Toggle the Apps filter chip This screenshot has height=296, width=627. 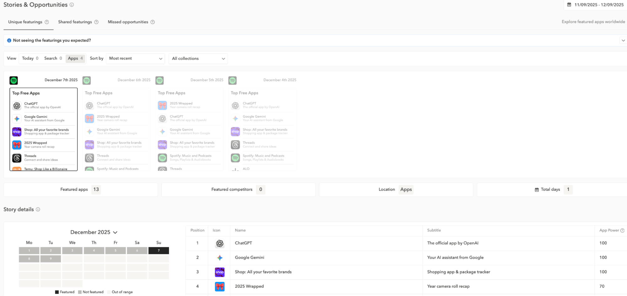point(75,58)
